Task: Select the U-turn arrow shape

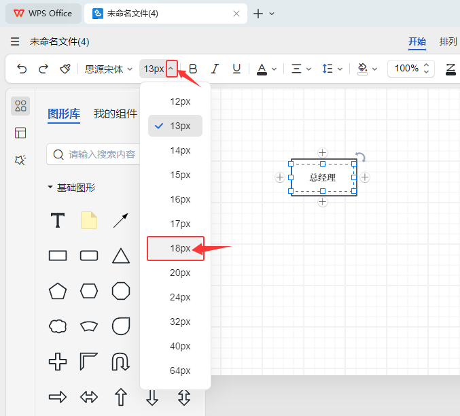Action: click(120, 362)
